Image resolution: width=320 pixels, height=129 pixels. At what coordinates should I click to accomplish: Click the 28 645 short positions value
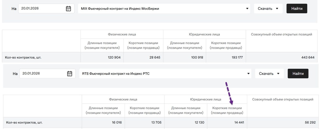pyautogui.click(x=154, y=57)
